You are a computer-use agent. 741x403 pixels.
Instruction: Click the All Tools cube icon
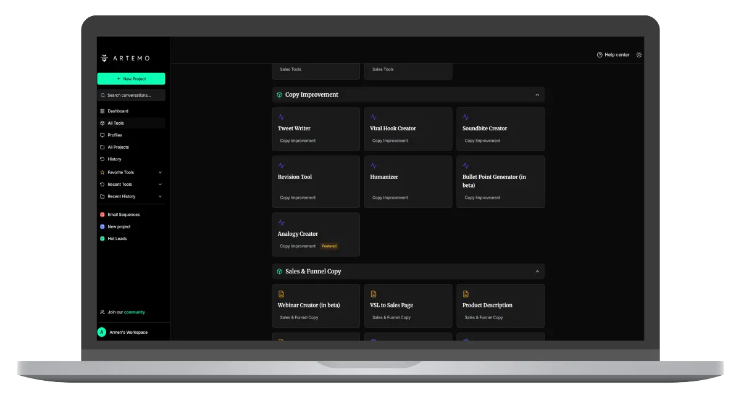point(103,123)
